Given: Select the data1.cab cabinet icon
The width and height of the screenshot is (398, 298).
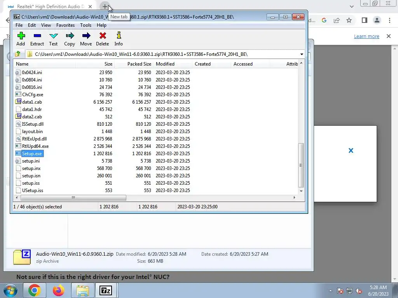Looking at the screenshot, I should 18,102.
